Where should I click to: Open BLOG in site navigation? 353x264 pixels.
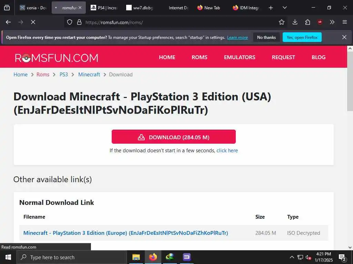tap(318, 57)
